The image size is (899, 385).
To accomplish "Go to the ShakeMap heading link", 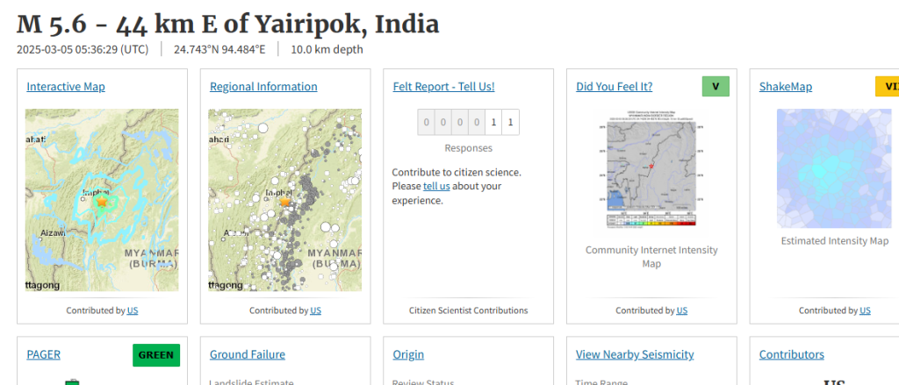I will [x=786, y=87].
